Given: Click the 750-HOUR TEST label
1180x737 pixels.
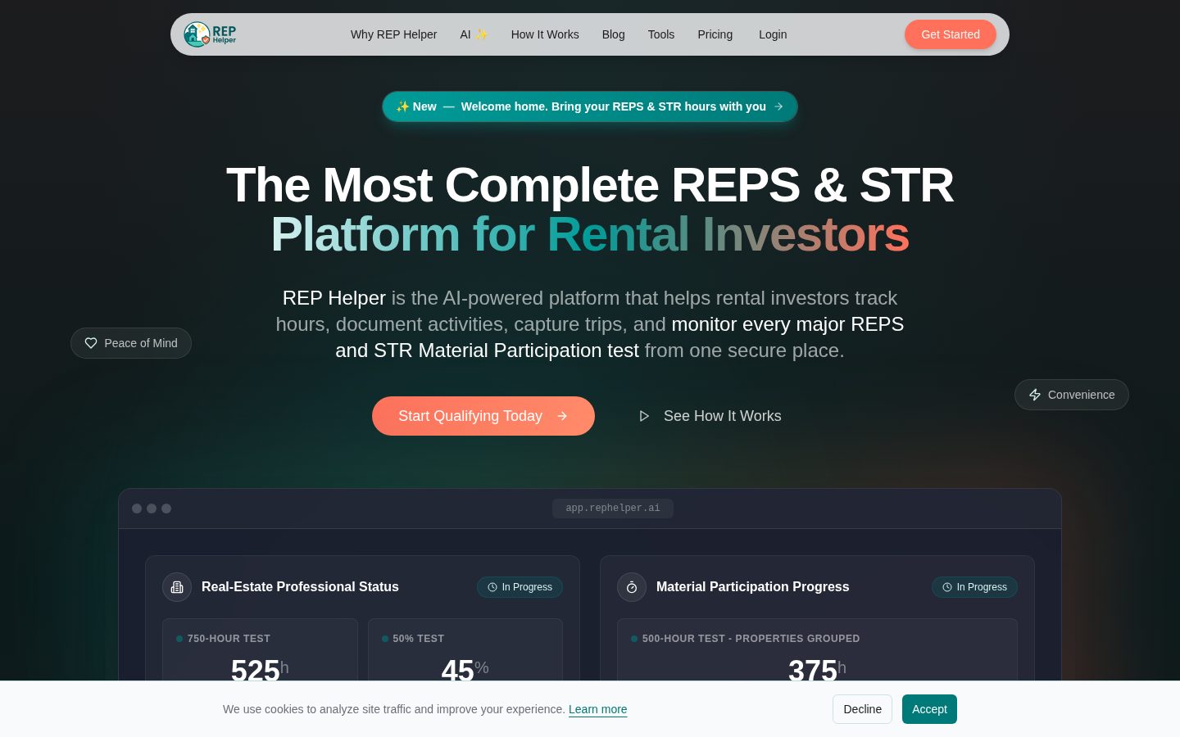Looking at the screenshot, I should (229, 639).
